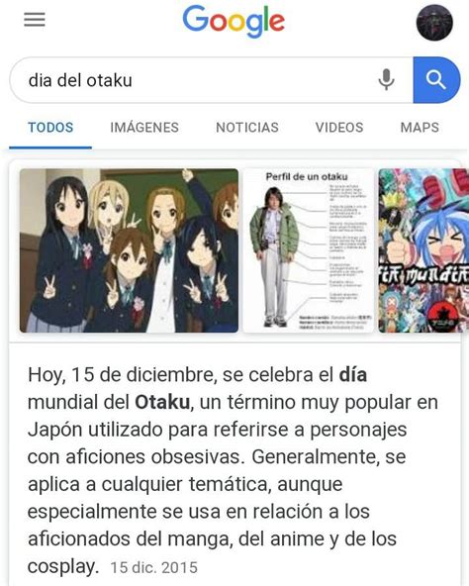Select the TODOS tab
Screen dimensions: 469x586
[x=50, y=128]
